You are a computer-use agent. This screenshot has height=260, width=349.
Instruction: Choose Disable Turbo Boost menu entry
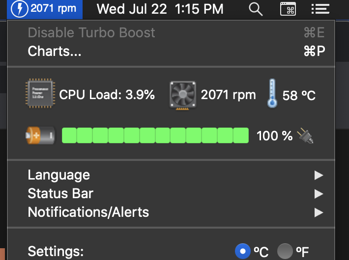pyautogui.click(x=91, y=33)
